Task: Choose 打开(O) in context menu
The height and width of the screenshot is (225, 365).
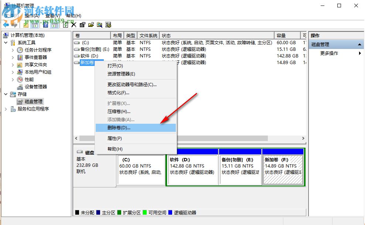Action: coord(136,66)
